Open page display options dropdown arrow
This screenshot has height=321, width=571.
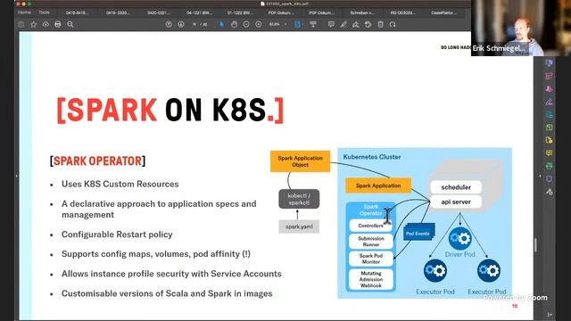[303, 24]
